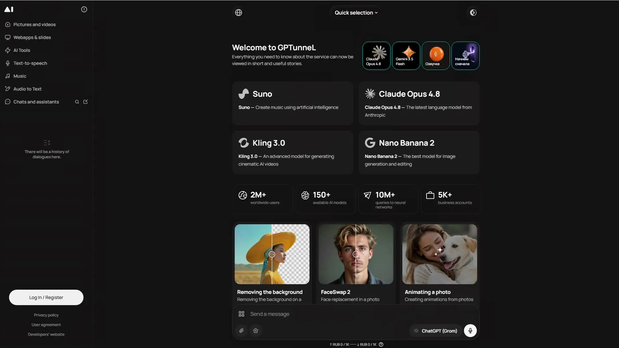This screenshot has height=348, width=619.
Task: Click the briefcase icon beside 5K+
Action: tap(430, 195)
